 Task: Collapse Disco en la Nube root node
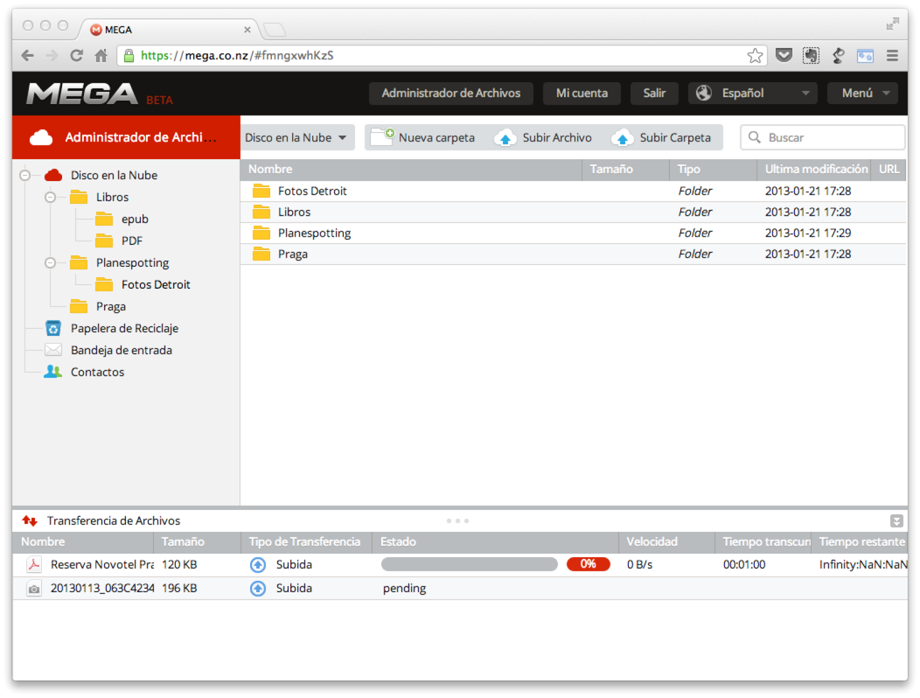(x=25, y=175)
